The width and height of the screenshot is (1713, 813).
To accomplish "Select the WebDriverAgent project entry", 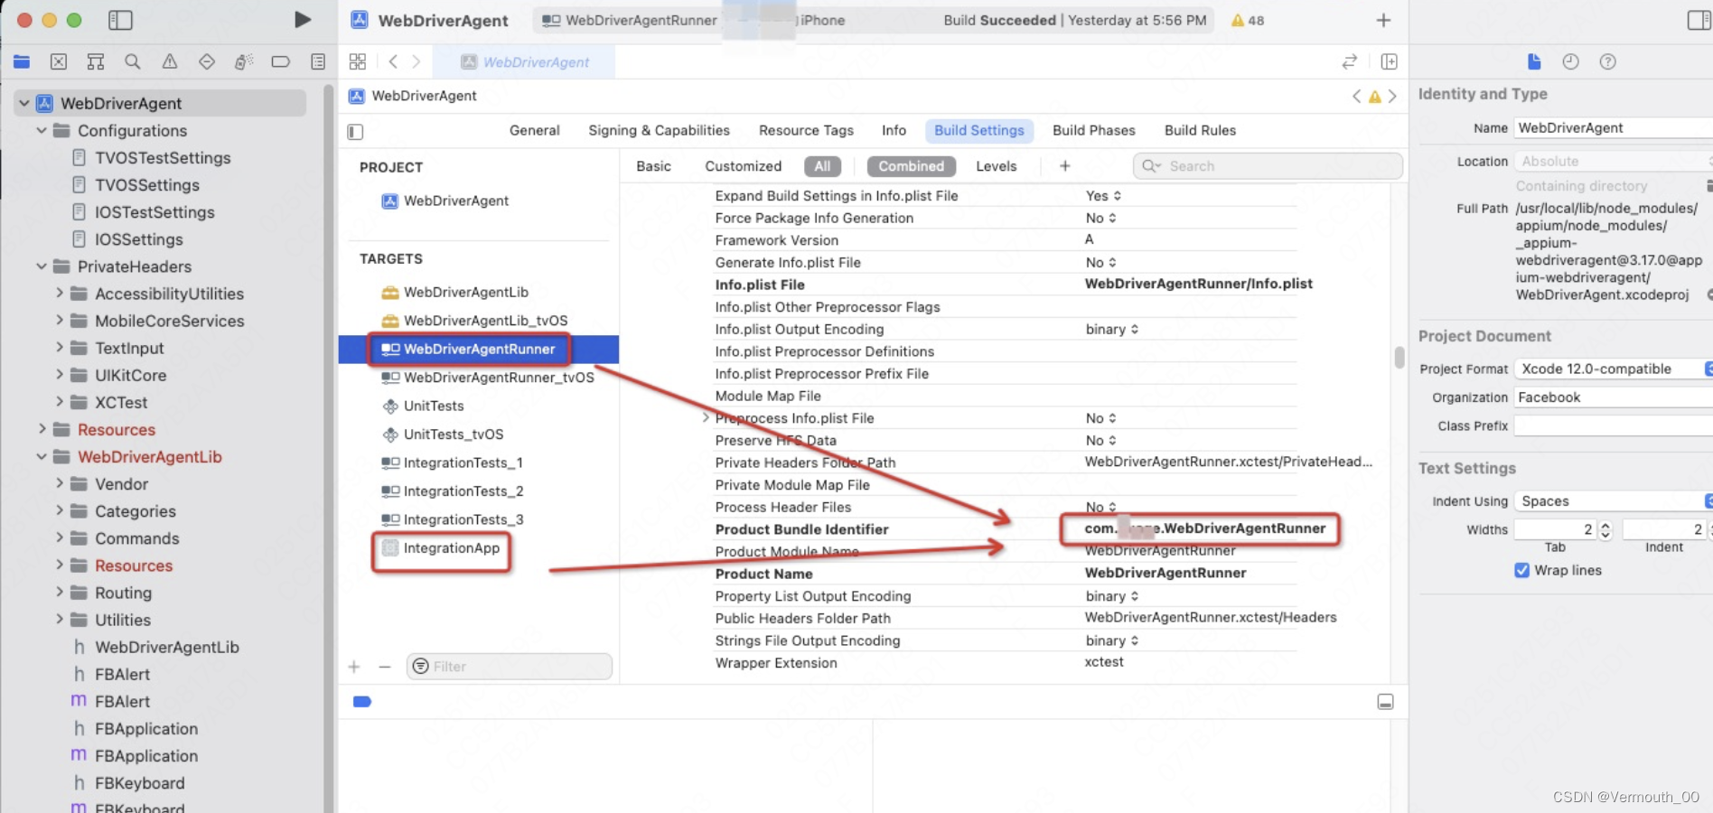I will click(x=455, y=201).
